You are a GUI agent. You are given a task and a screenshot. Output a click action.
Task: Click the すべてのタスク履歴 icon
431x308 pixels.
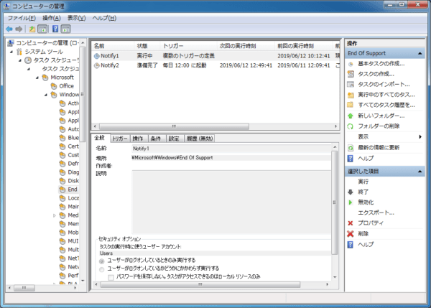click(x=351, y=106)
